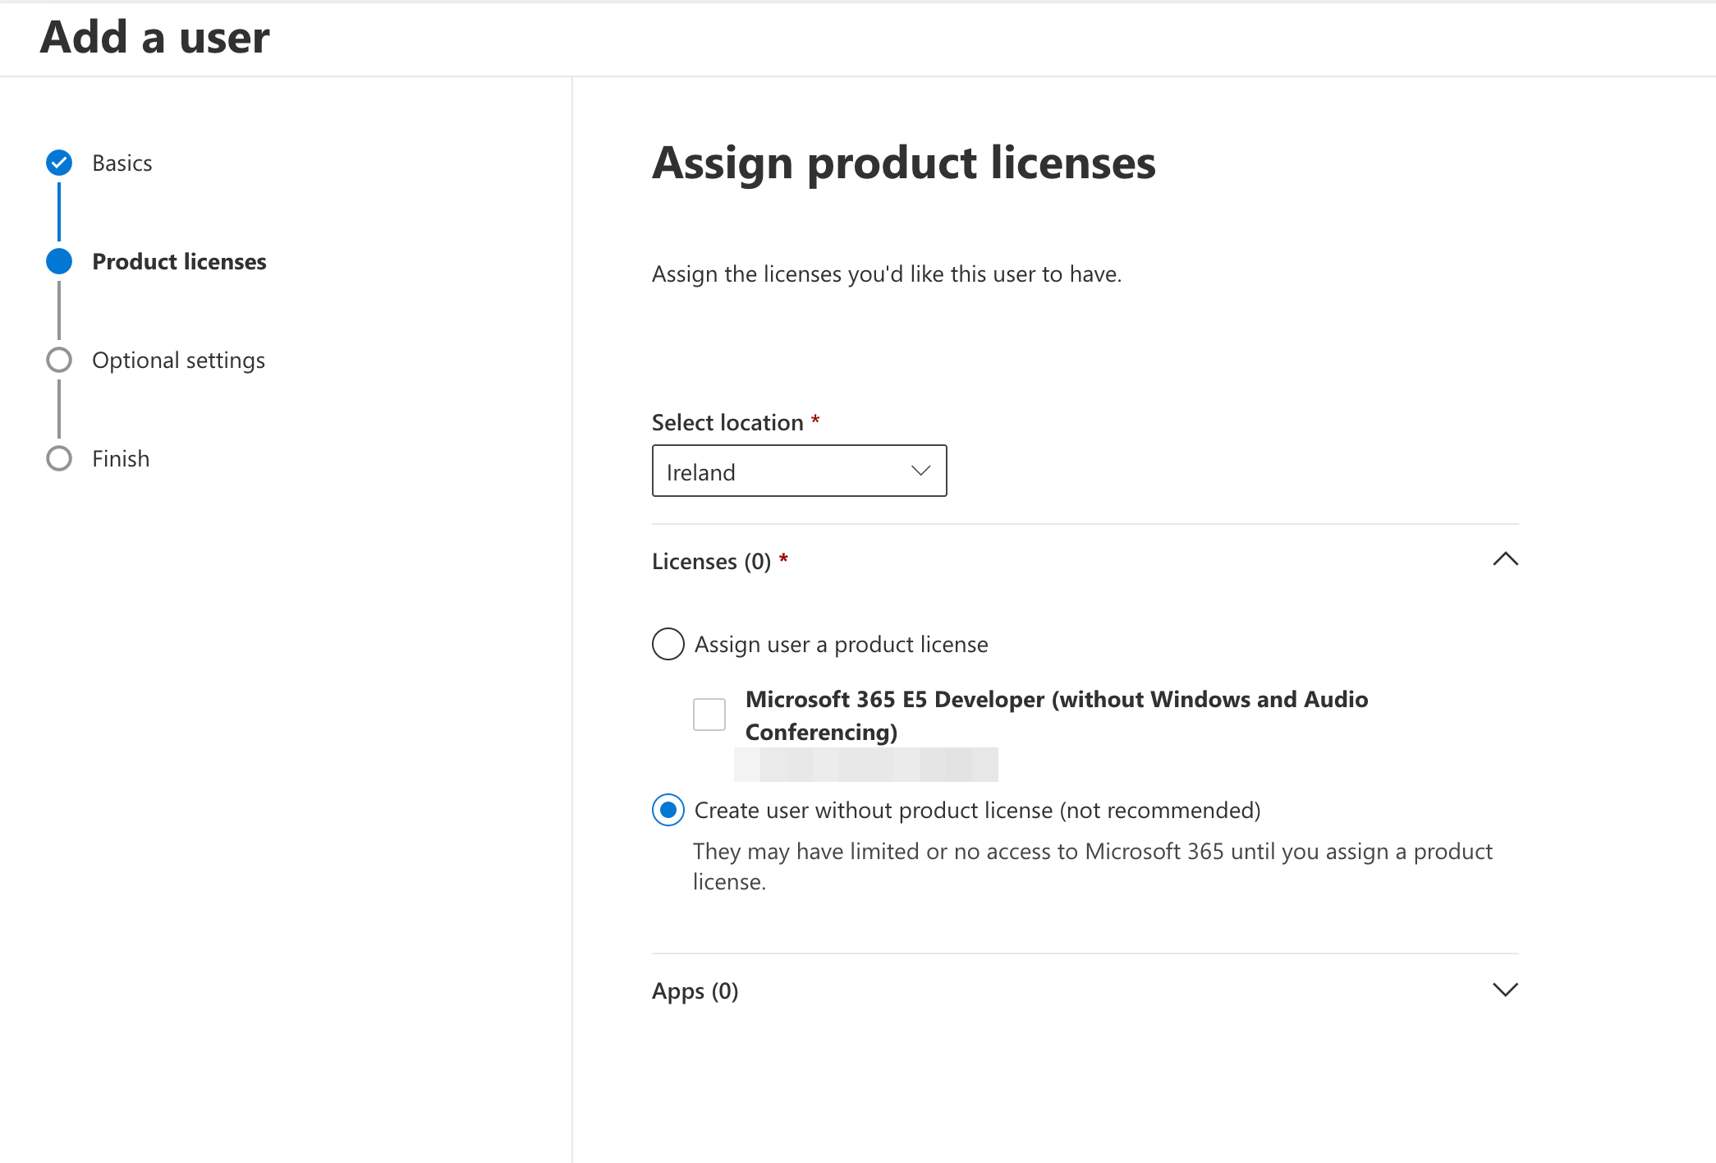Open the Ireland location dropdown
The image size is (1716, 1163).
pyautogui.click(x=798, y=471)
